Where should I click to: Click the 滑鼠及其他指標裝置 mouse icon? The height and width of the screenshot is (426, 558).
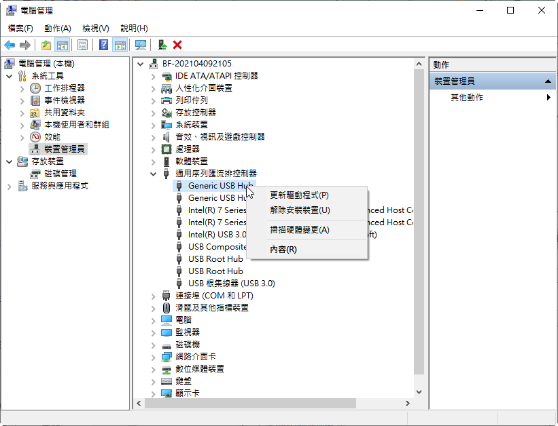167,308
